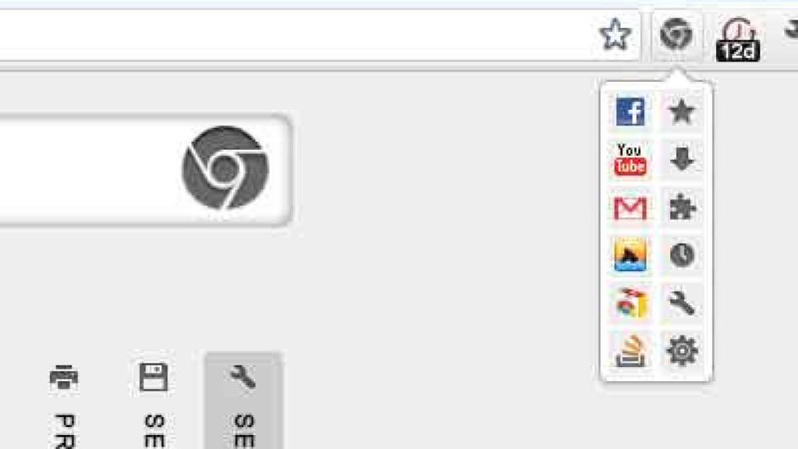Screen dimensions: 798x449
Task: Open the Chrome launcher extension icon
Action: pos(676,34)
